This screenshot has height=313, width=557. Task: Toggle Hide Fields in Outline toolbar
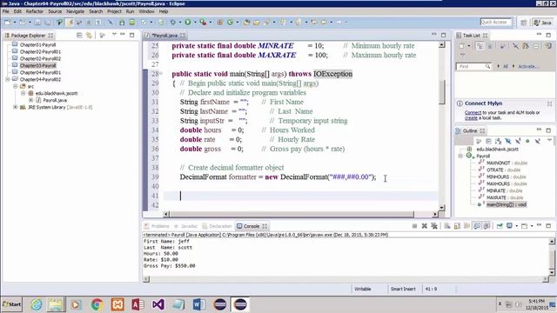508,141
